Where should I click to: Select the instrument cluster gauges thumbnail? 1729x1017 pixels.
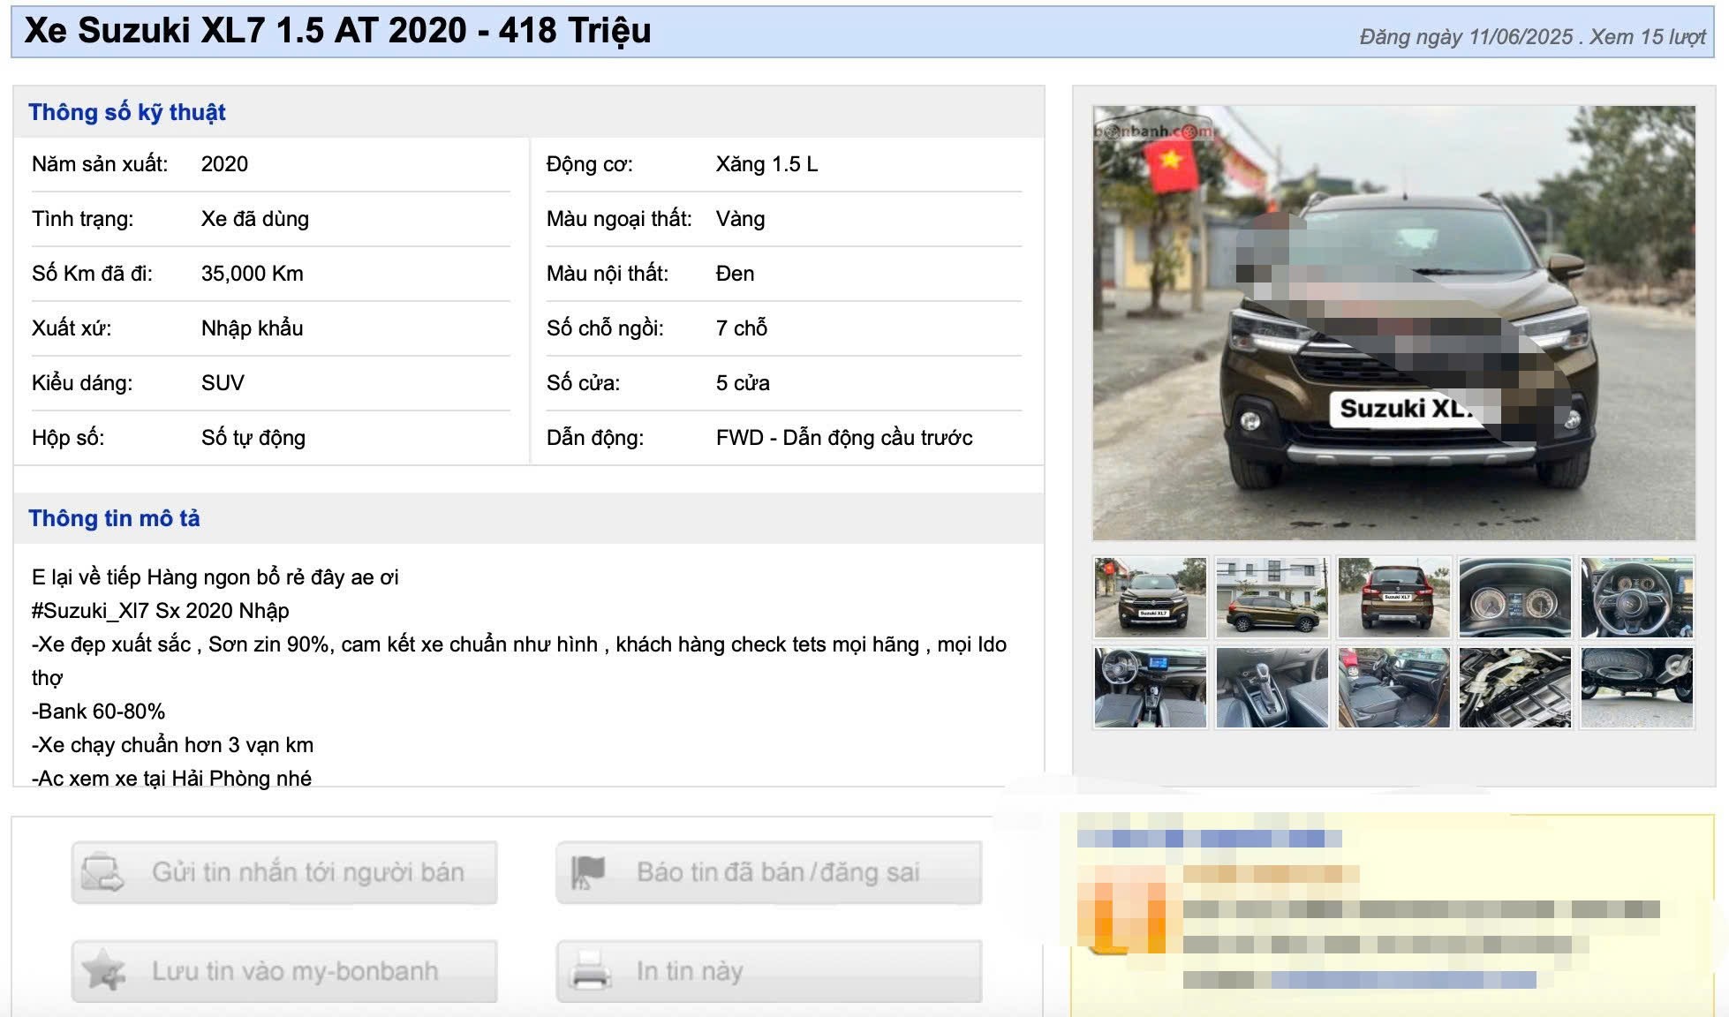pyautogui.click(x=1515, y=597)
